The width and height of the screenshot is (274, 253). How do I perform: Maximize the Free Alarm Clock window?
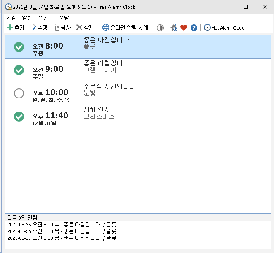pos(246,7)
